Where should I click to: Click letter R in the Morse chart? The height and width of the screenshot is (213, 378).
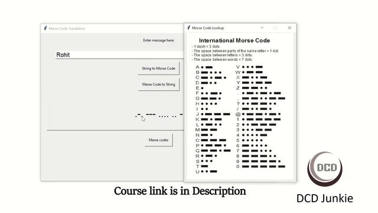click(197, 156)
